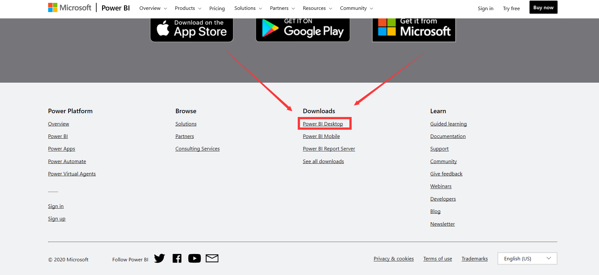Click Try free in the header
The height and width of the screenshot is (275, 599).
pyautogui.click(x=511, y=8)
